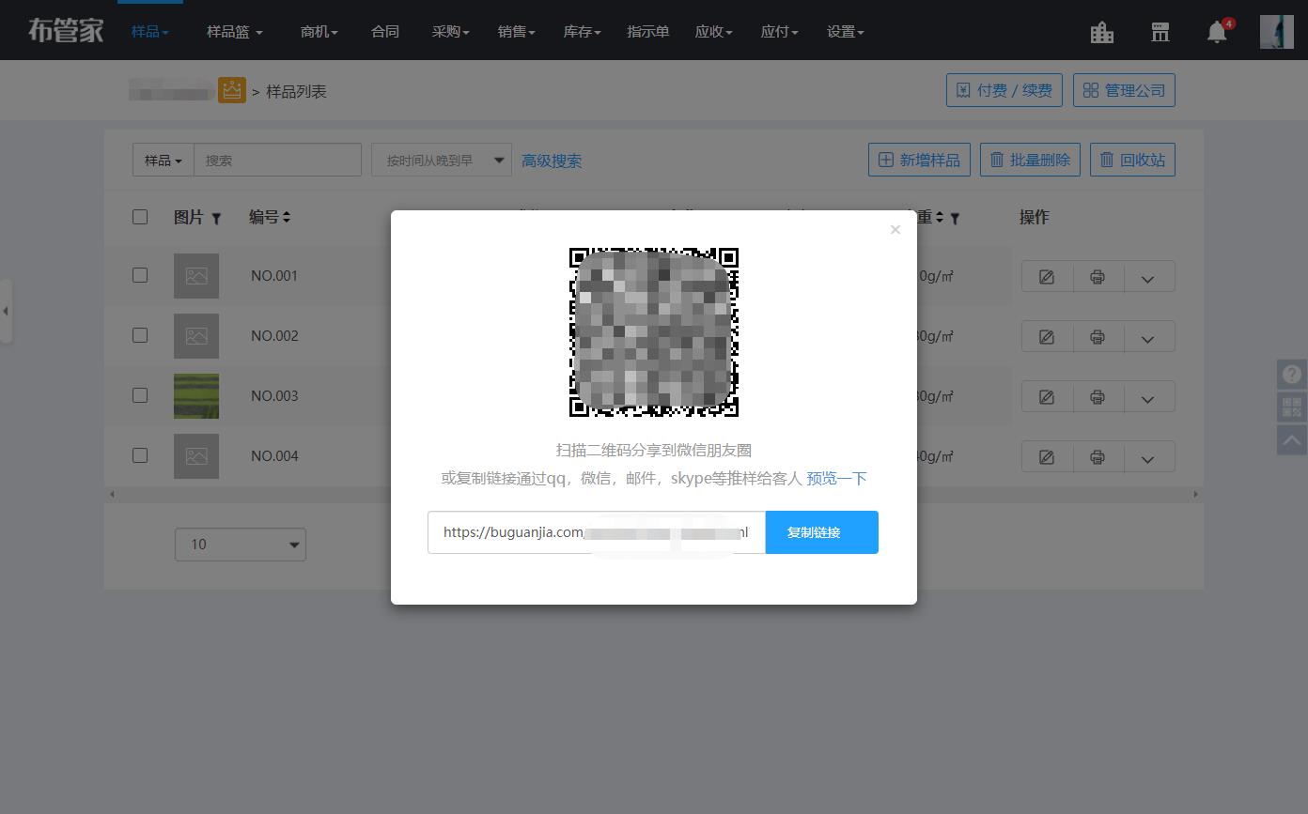Open the NO.003 green fabric thumbnail
Viewport: 1308px width, 814px height.
pyautogui.click(x=196, y=396)
